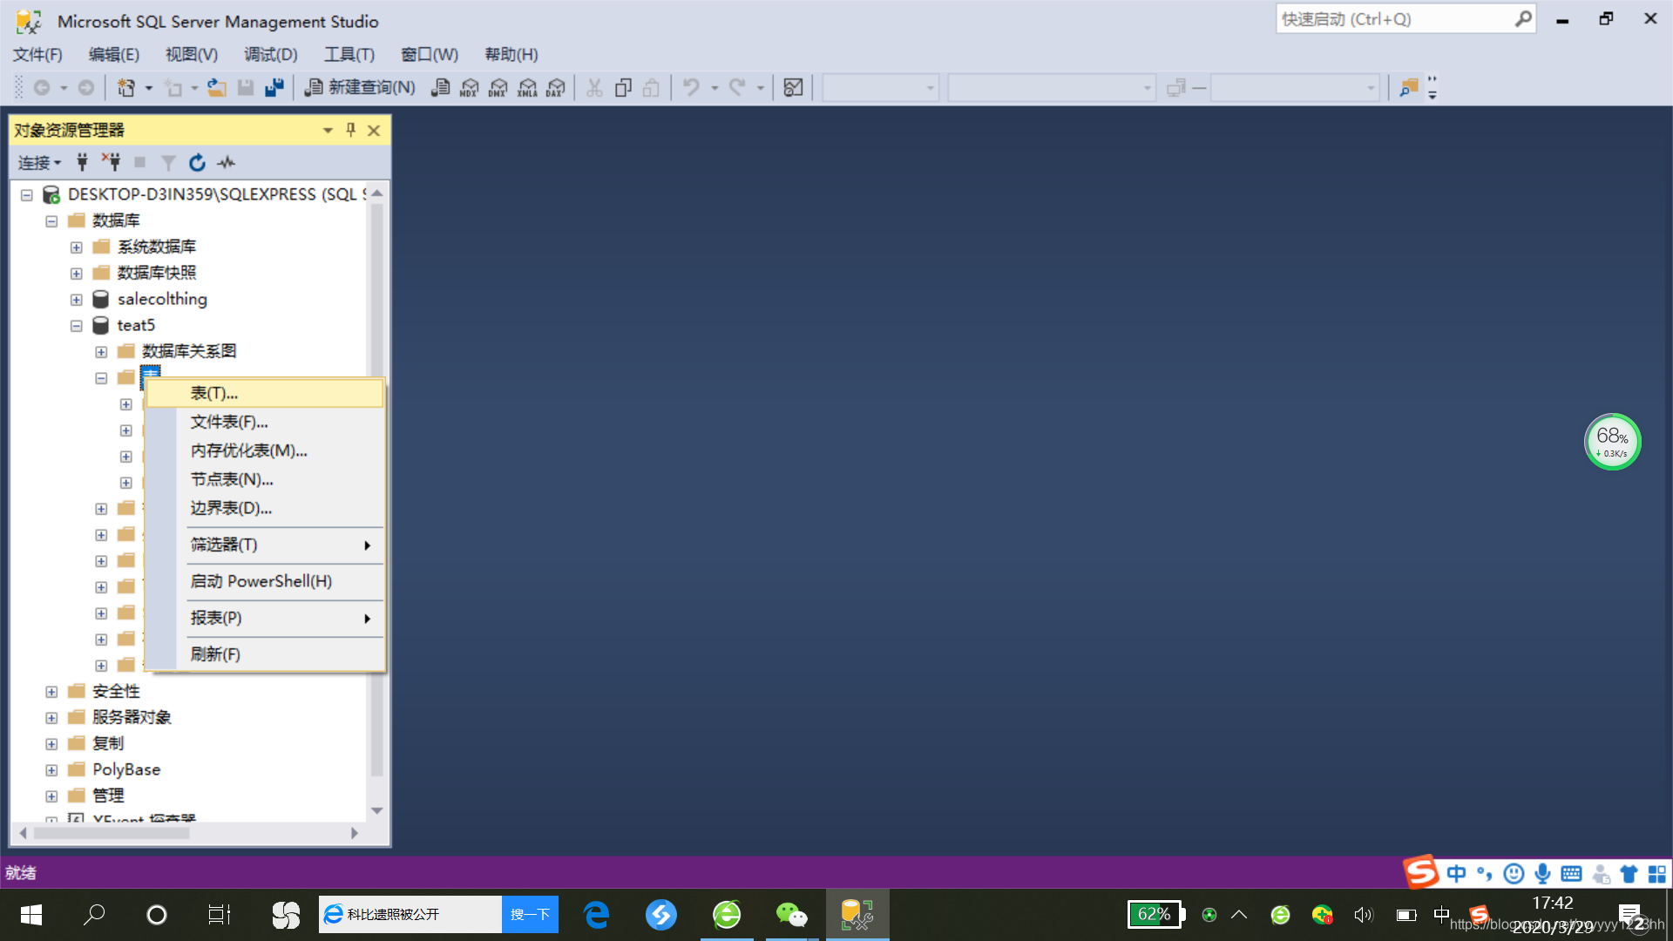The height and width of the screenshot is (941, 1673).
Task: Select the salecolthing database item
Action: [162, 299]
